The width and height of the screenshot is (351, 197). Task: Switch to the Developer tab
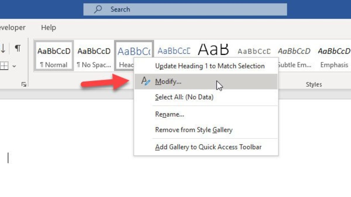coord(12,28)
